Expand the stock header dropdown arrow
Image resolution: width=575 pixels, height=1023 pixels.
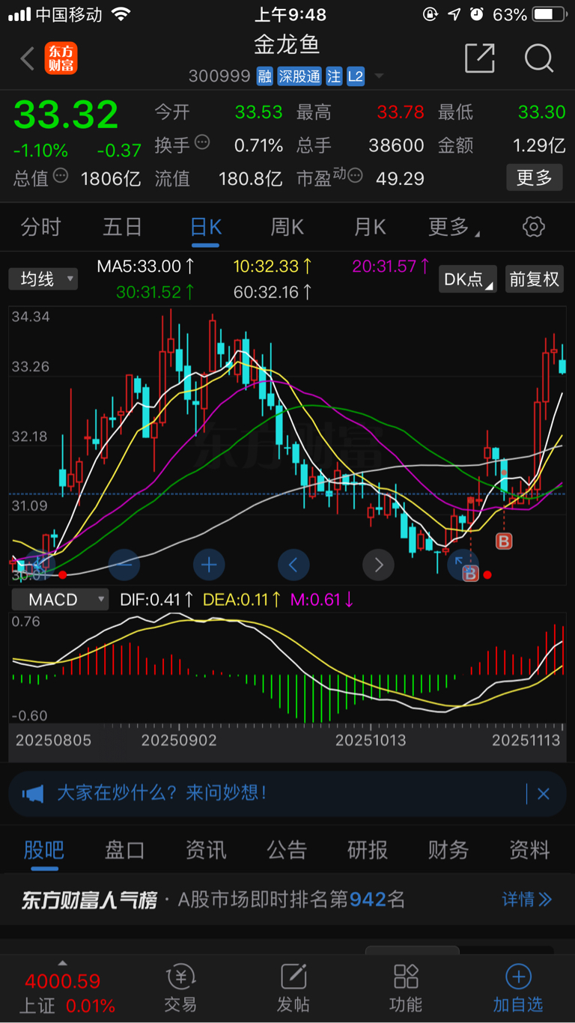379,76
